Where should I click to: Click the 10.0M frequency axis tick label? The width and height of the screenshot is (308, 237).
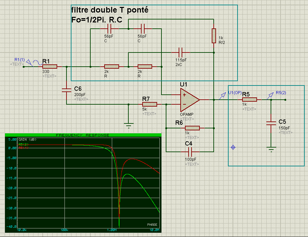(154, 230)
